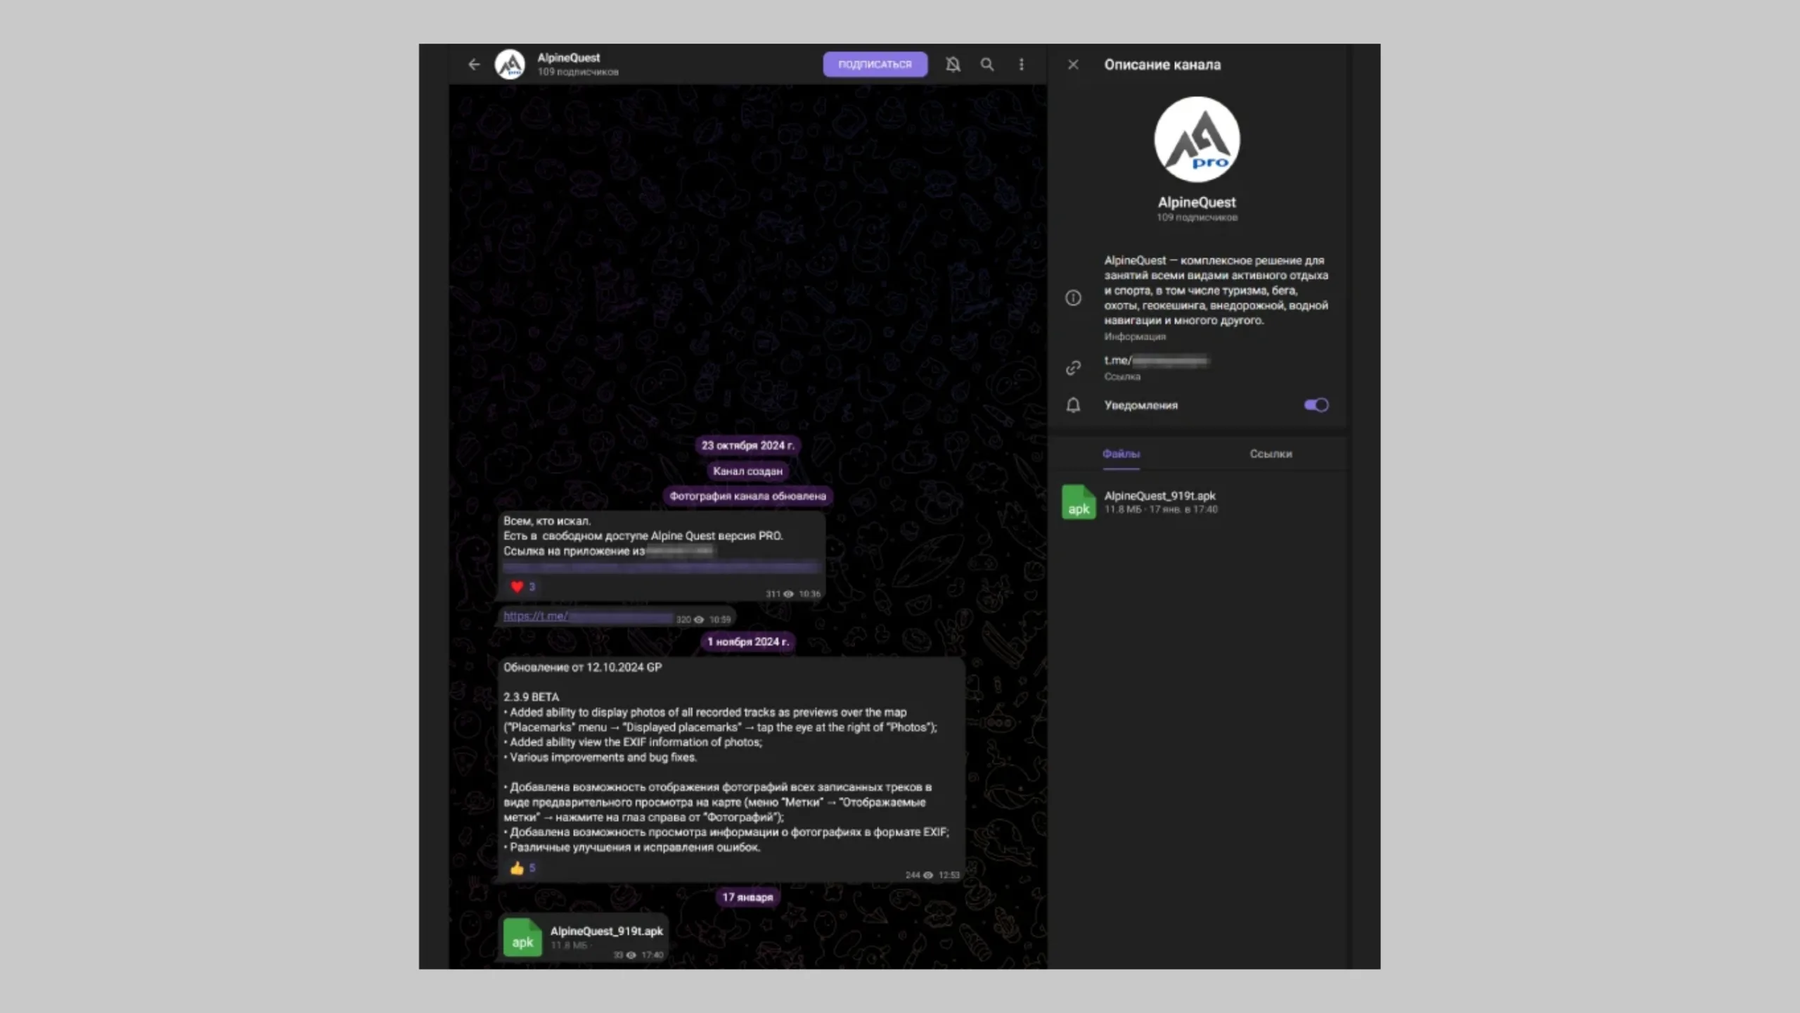Mute channel with crossed bell icon
Screen dimensions: 1800x1013
pyautogui.click(x=953, y=64)
